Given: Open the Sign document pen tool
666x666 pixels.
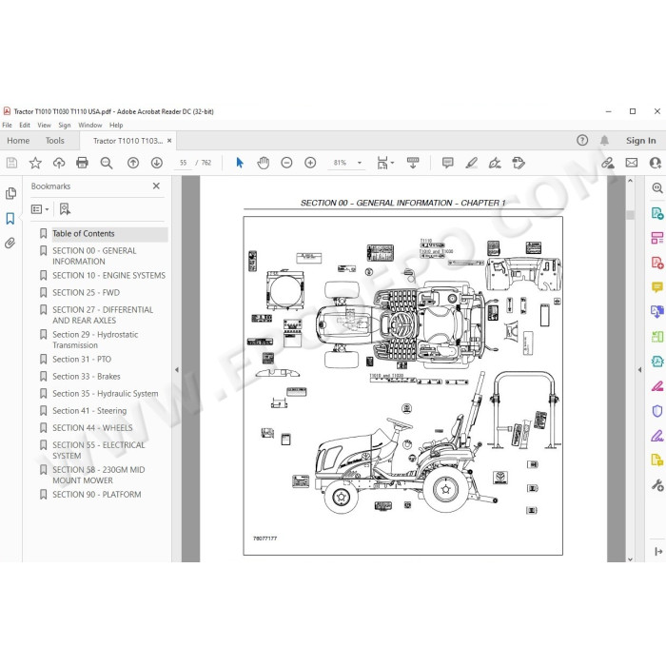Looking at the screenshot, I should tap(495, 163).
